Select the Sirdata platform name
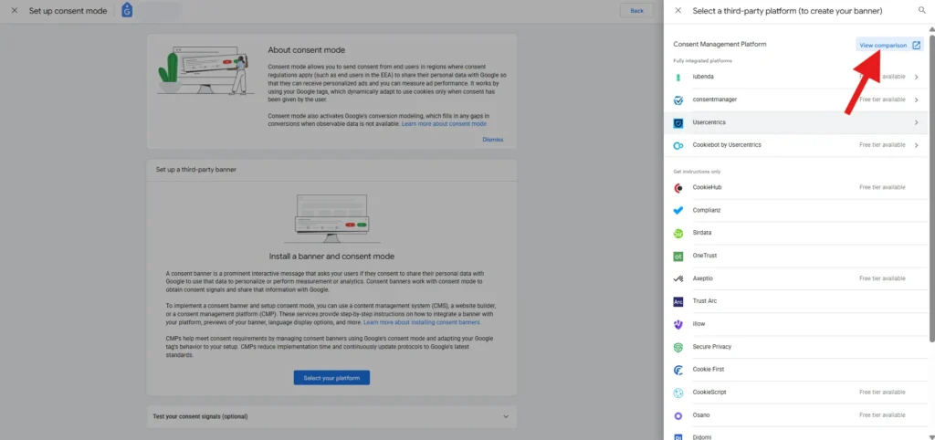 pyautogui.click(x=702, y=233)
